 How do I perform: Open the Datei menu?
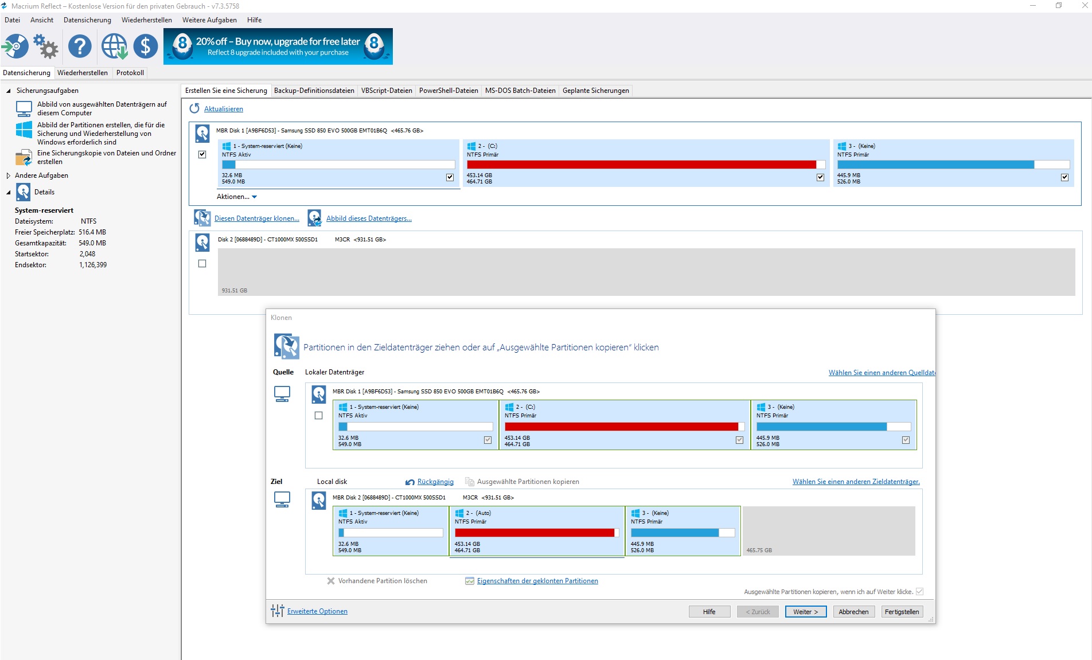point(12,19)
